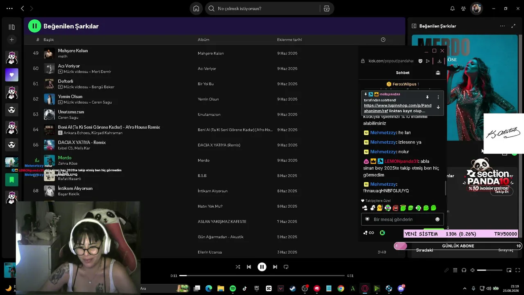Open the Friend Activity icon
The height and width of the screenshot is (295, 524).
tap(463, 9)
